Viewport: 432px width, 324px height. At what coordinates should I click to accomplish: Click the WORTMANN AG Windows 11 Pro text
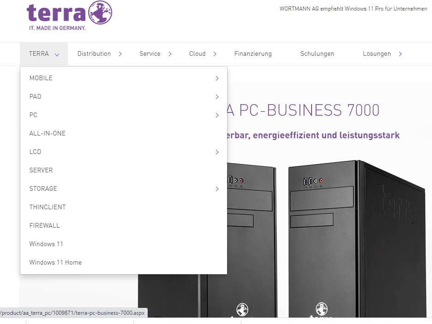point(353,9)
